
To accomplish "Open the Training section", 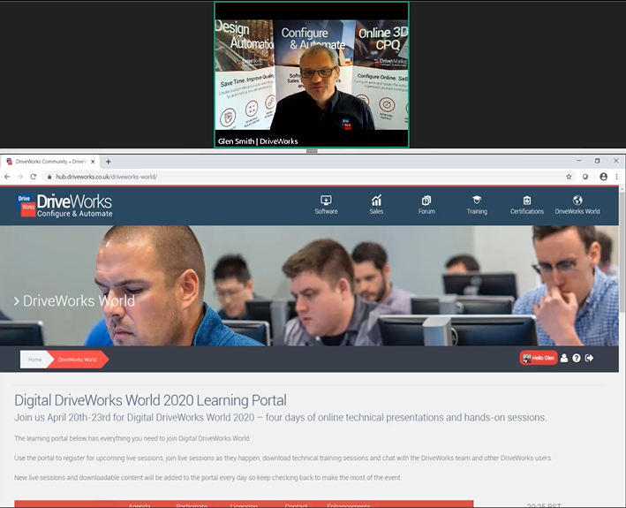I will click(x=477, y=205).
